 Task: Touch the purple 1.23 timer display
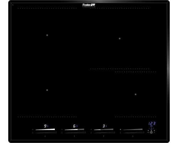(152, 123)
